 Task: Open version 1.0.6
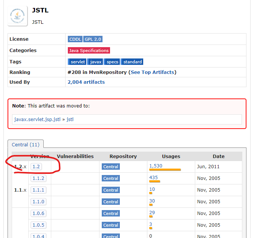38,213
